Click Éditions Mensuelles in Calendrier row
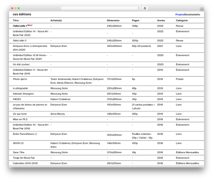 click(x=187, y=163)
